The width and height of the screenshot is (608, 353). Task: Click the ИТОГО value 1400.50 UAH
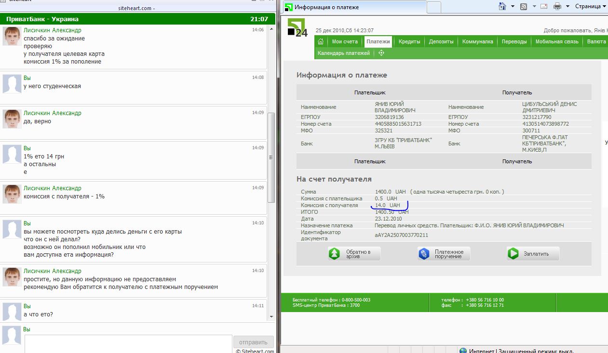[392, 212]
